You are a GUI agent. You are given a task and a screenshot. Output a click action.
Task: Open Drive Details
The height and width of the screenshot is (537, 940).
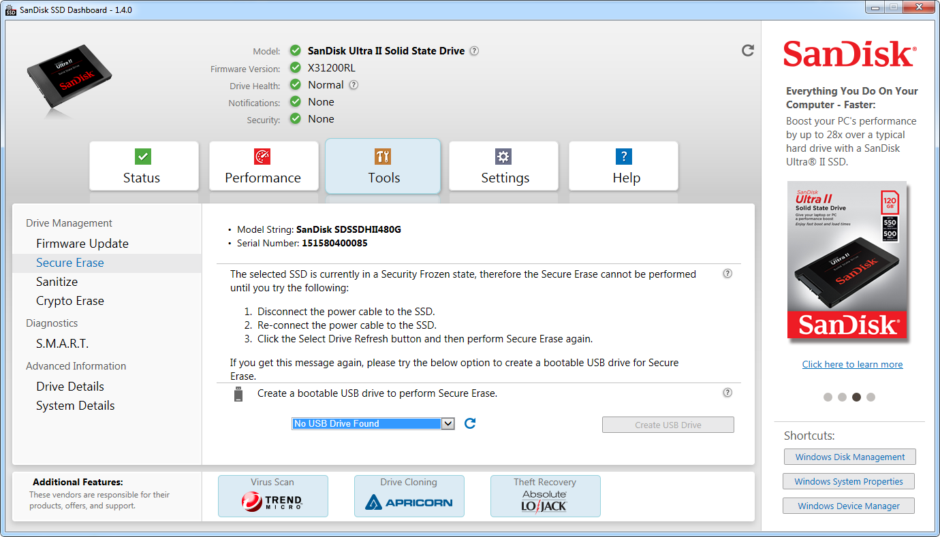pyautogui.click(x=70, y=387)
